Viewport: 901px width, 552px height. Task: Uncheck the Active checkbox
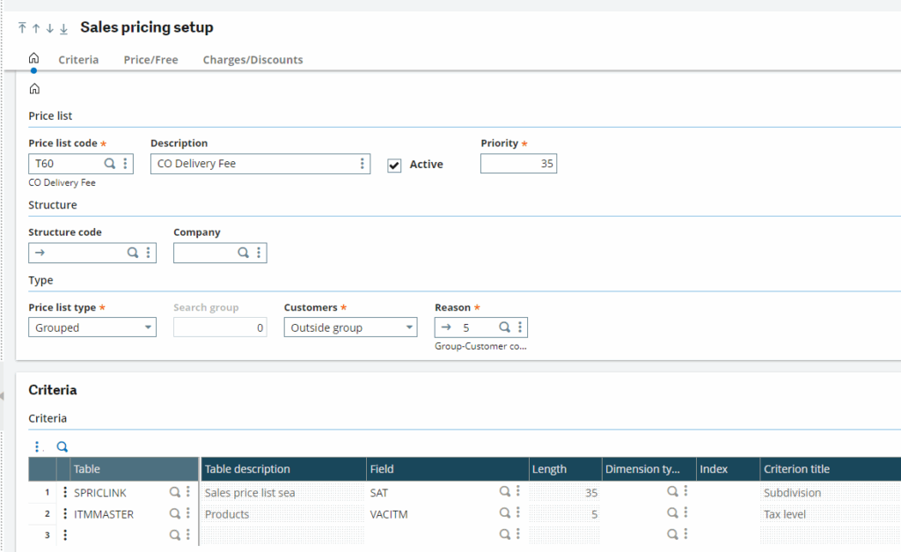[x=394, y=165]
